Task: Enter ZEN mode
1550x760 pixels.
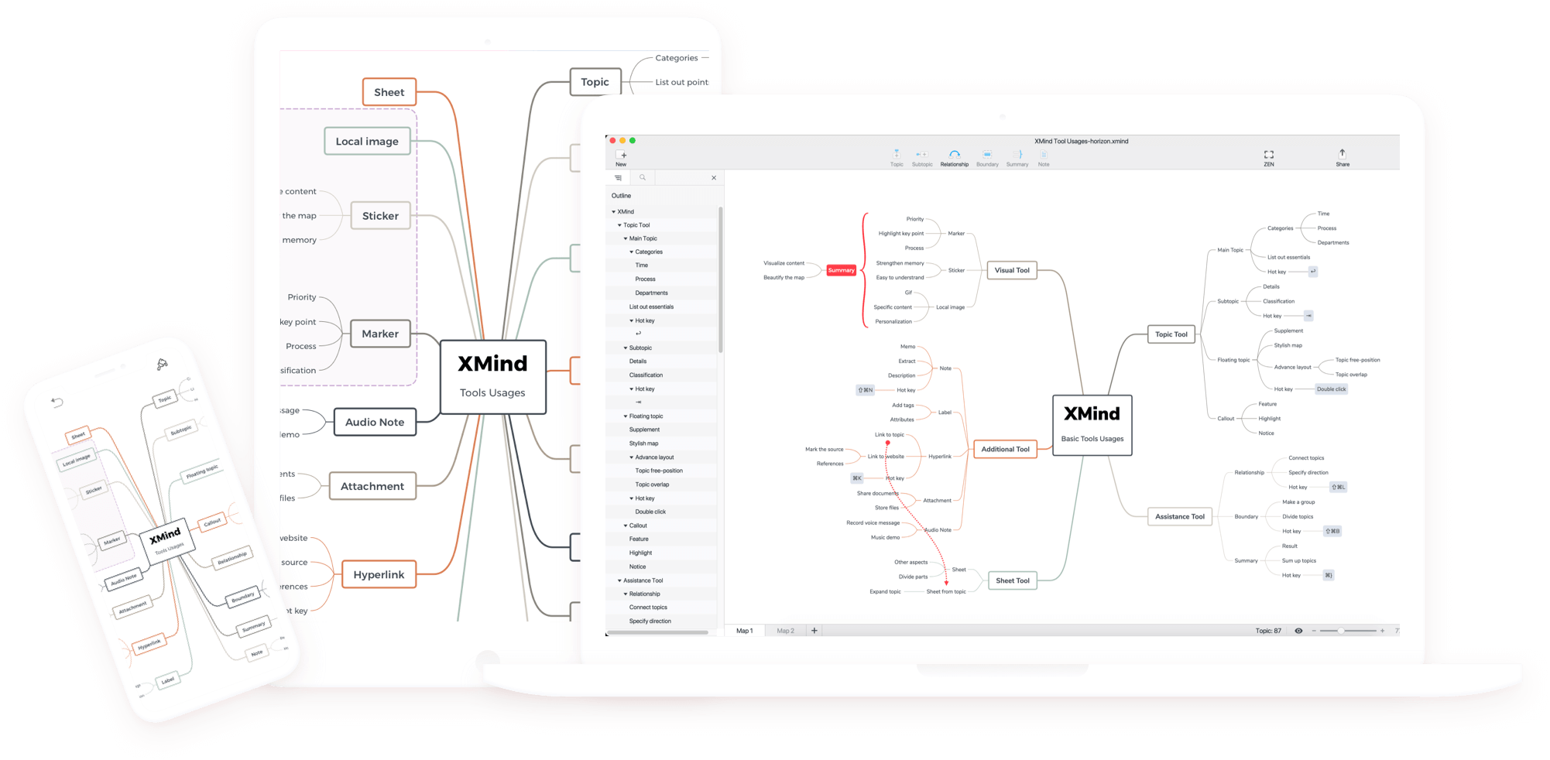Action: (1269, 157)
